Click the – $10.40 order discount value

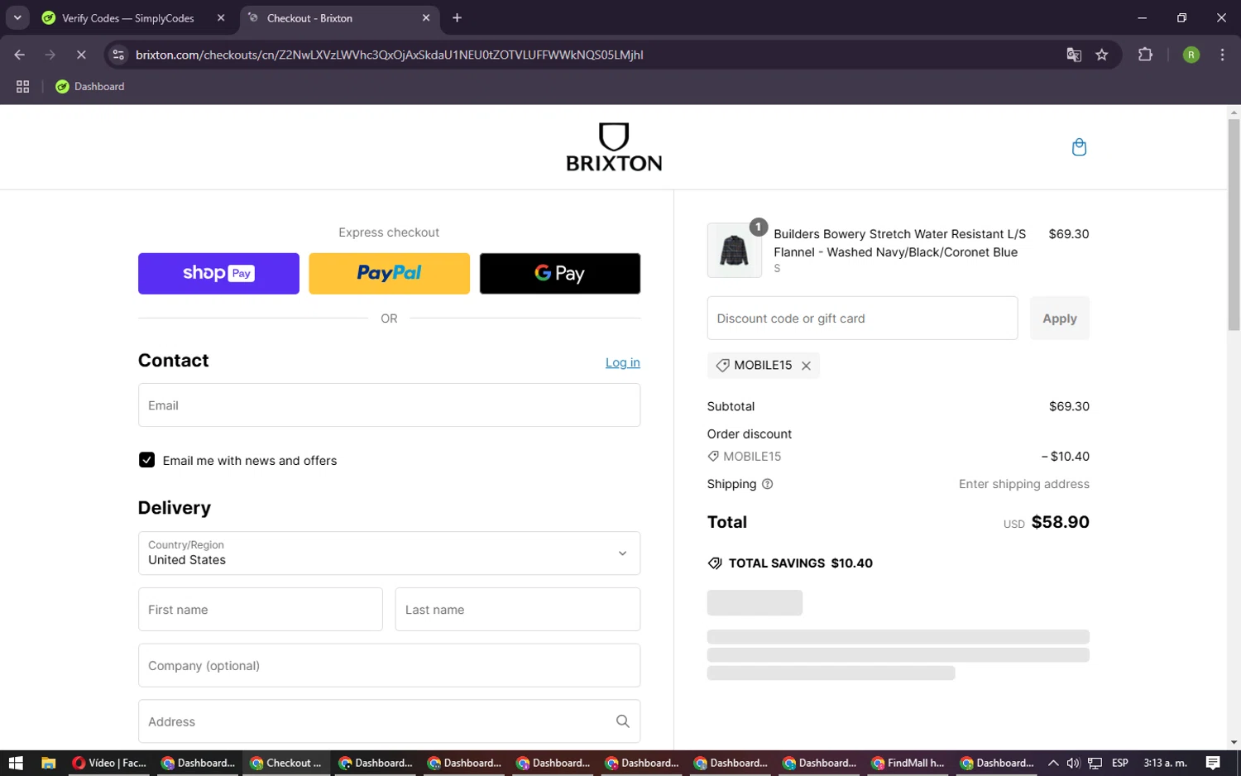pos(1065,456)
